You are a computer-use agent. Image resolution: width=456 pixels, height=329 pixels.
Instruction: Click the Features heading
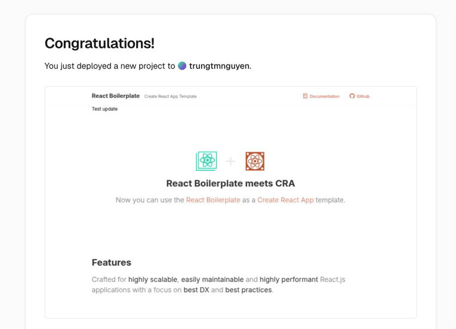[x=112, y=262]
